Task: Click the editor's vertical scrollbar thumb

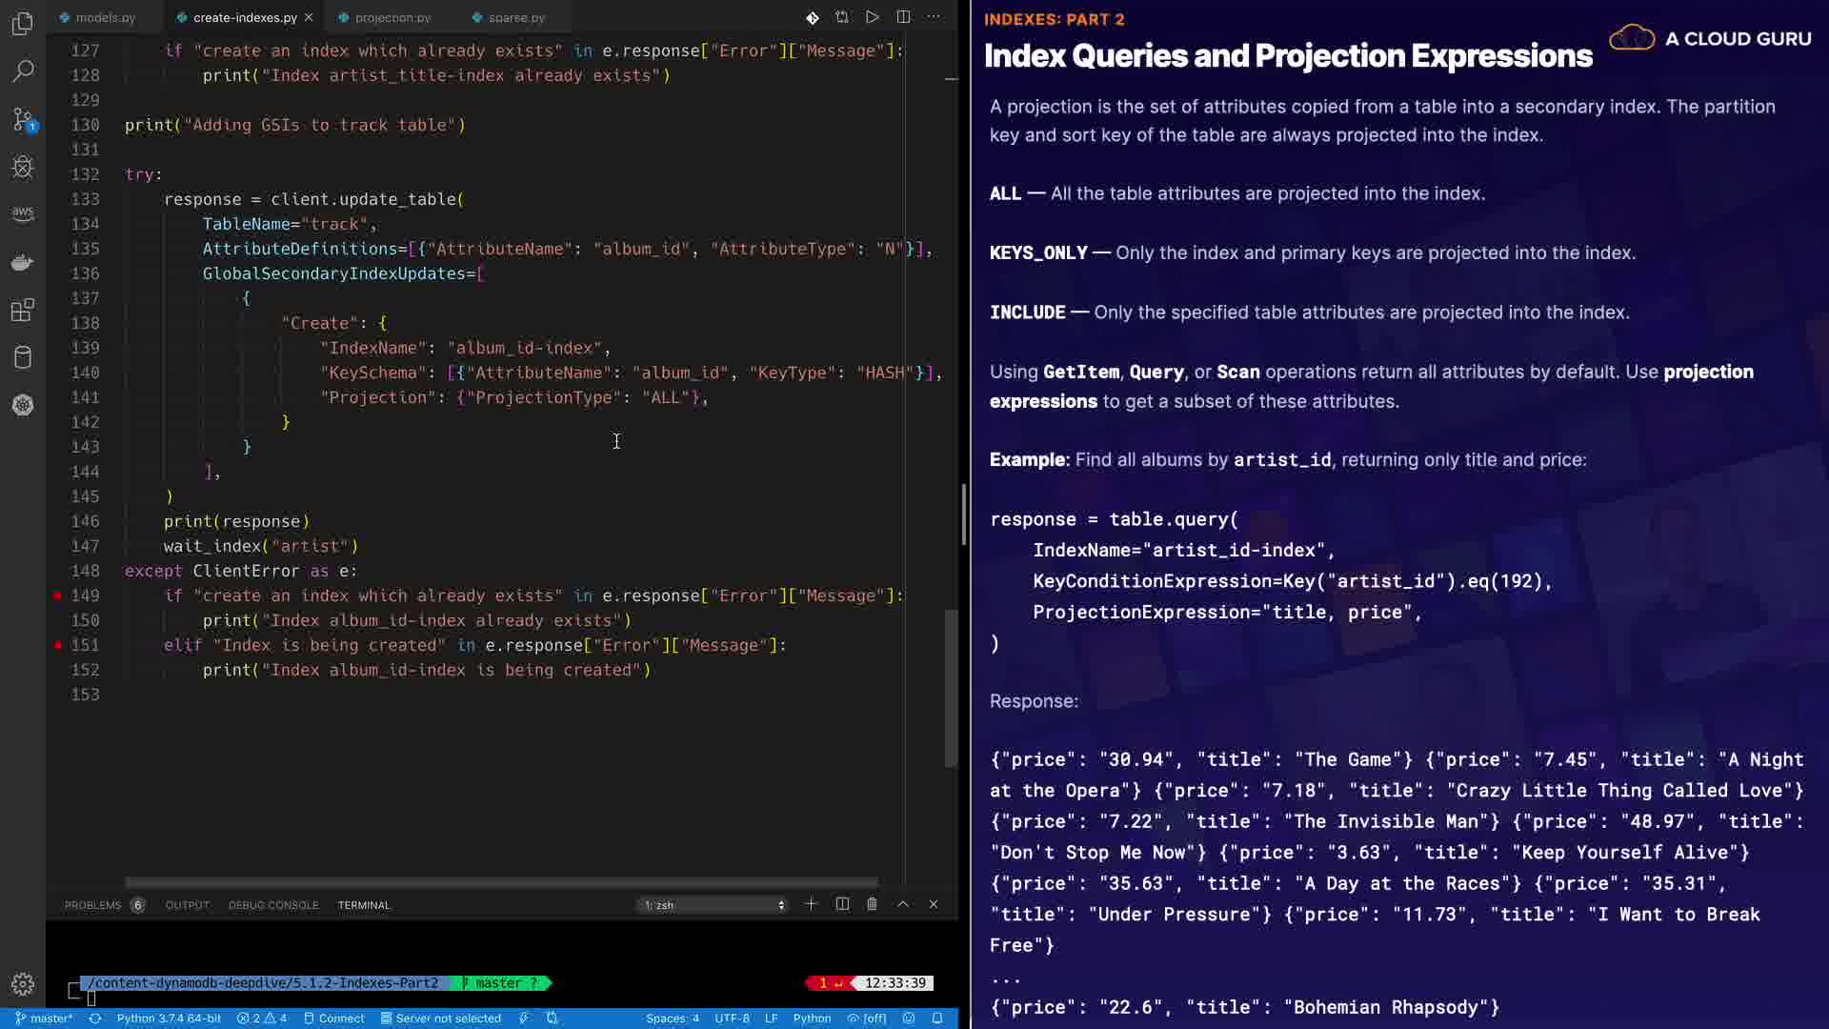Action: pyautogui.click(x=950, y=686)
